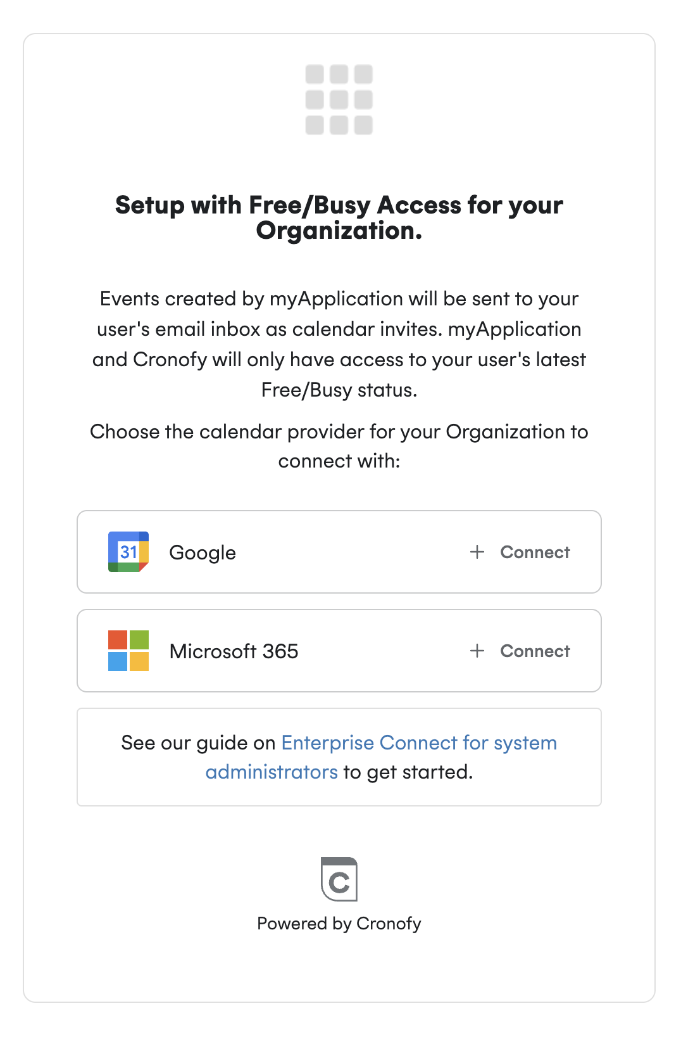Click the word "administrators" in the guide link
The width and height of the screenshot is (681, 1039).
coord(272,772)
